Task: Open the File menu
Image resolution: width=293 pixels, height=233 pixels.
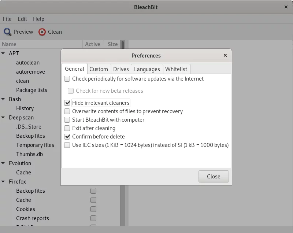Action: [7, 19]
